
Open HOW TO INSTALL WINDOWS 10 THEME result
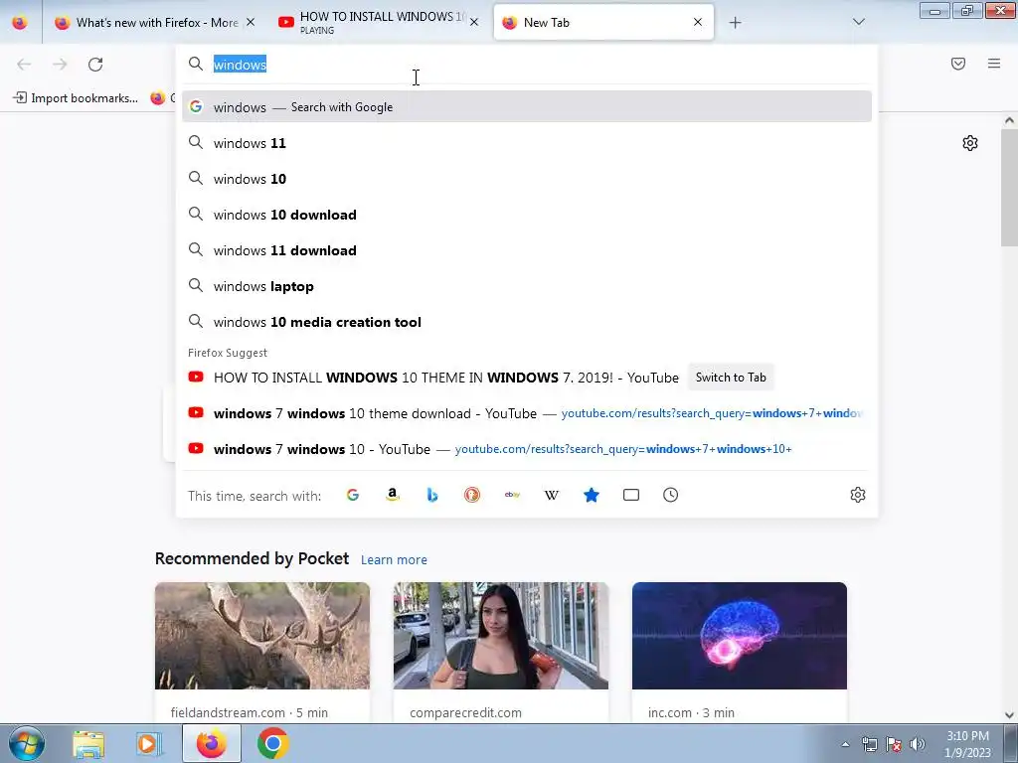click(x=446, y=378)
